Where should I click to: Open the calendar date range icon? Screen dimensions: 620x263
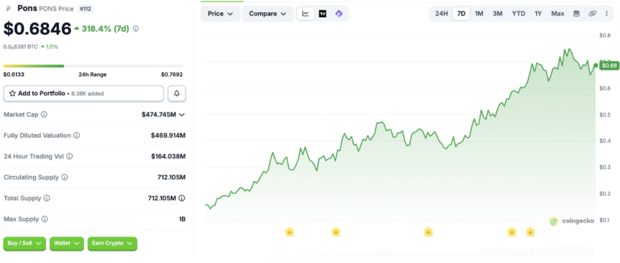(x=576, y=13)
